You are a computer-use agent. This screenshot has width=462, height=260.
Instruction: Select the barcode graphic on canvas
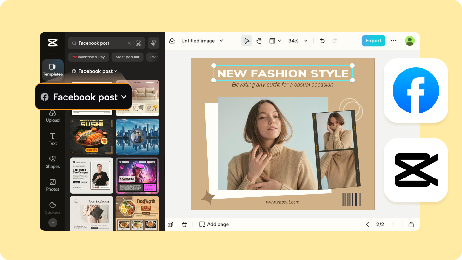(351, 199)
